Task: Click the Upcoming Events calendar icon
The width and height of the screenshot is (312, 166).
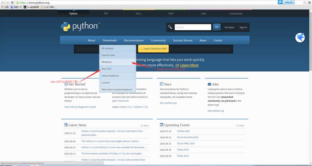Action: [162, 125]
